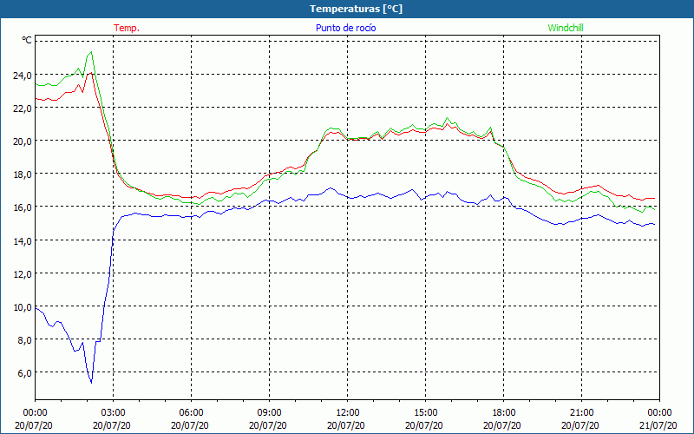Click the 03:00 time axis label
Viewport: 694px width, 434px height.
pos(114,413)
